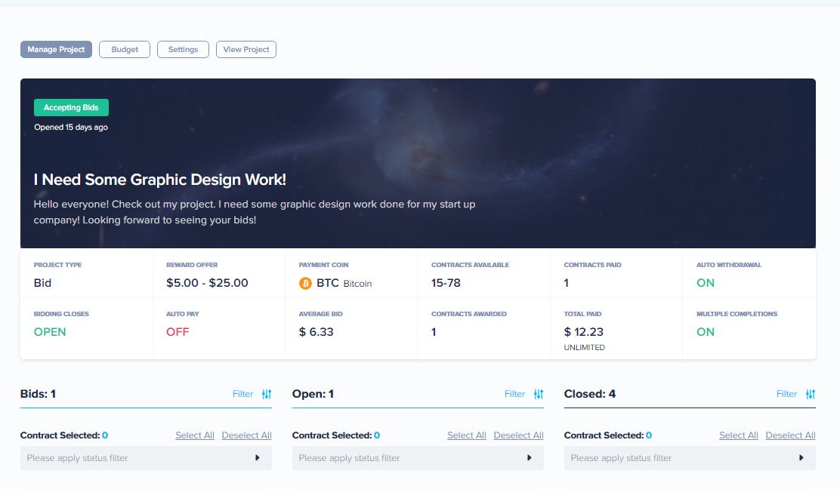This screenshot has height=489, width=840.
Task: Open filter sliders icon in Closed column
Action: pos(811,394)
